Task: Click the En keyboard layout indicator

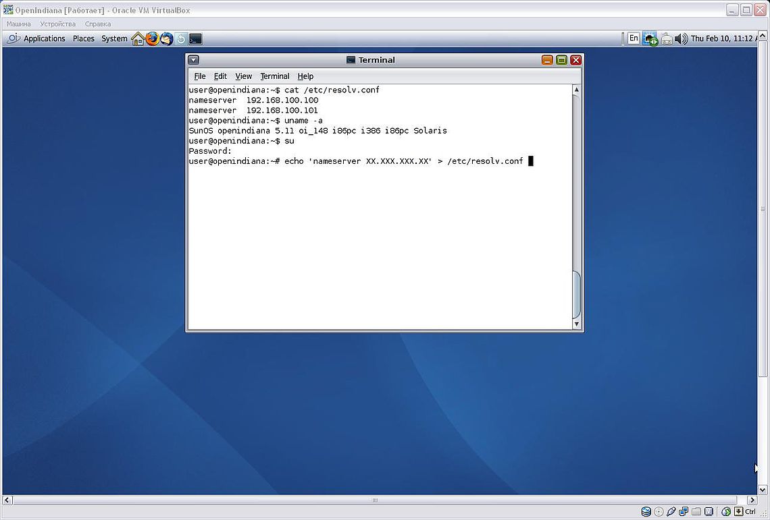Action: [634, 38]
